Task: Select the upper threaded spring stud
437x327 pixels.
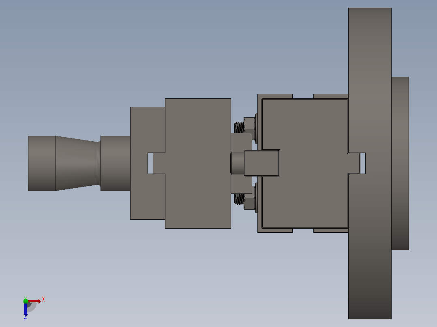Action: click(239, 127)
